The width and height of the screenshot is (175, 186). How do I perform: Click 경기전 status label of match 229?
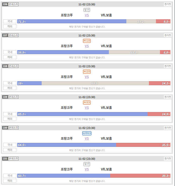(167, 97)
